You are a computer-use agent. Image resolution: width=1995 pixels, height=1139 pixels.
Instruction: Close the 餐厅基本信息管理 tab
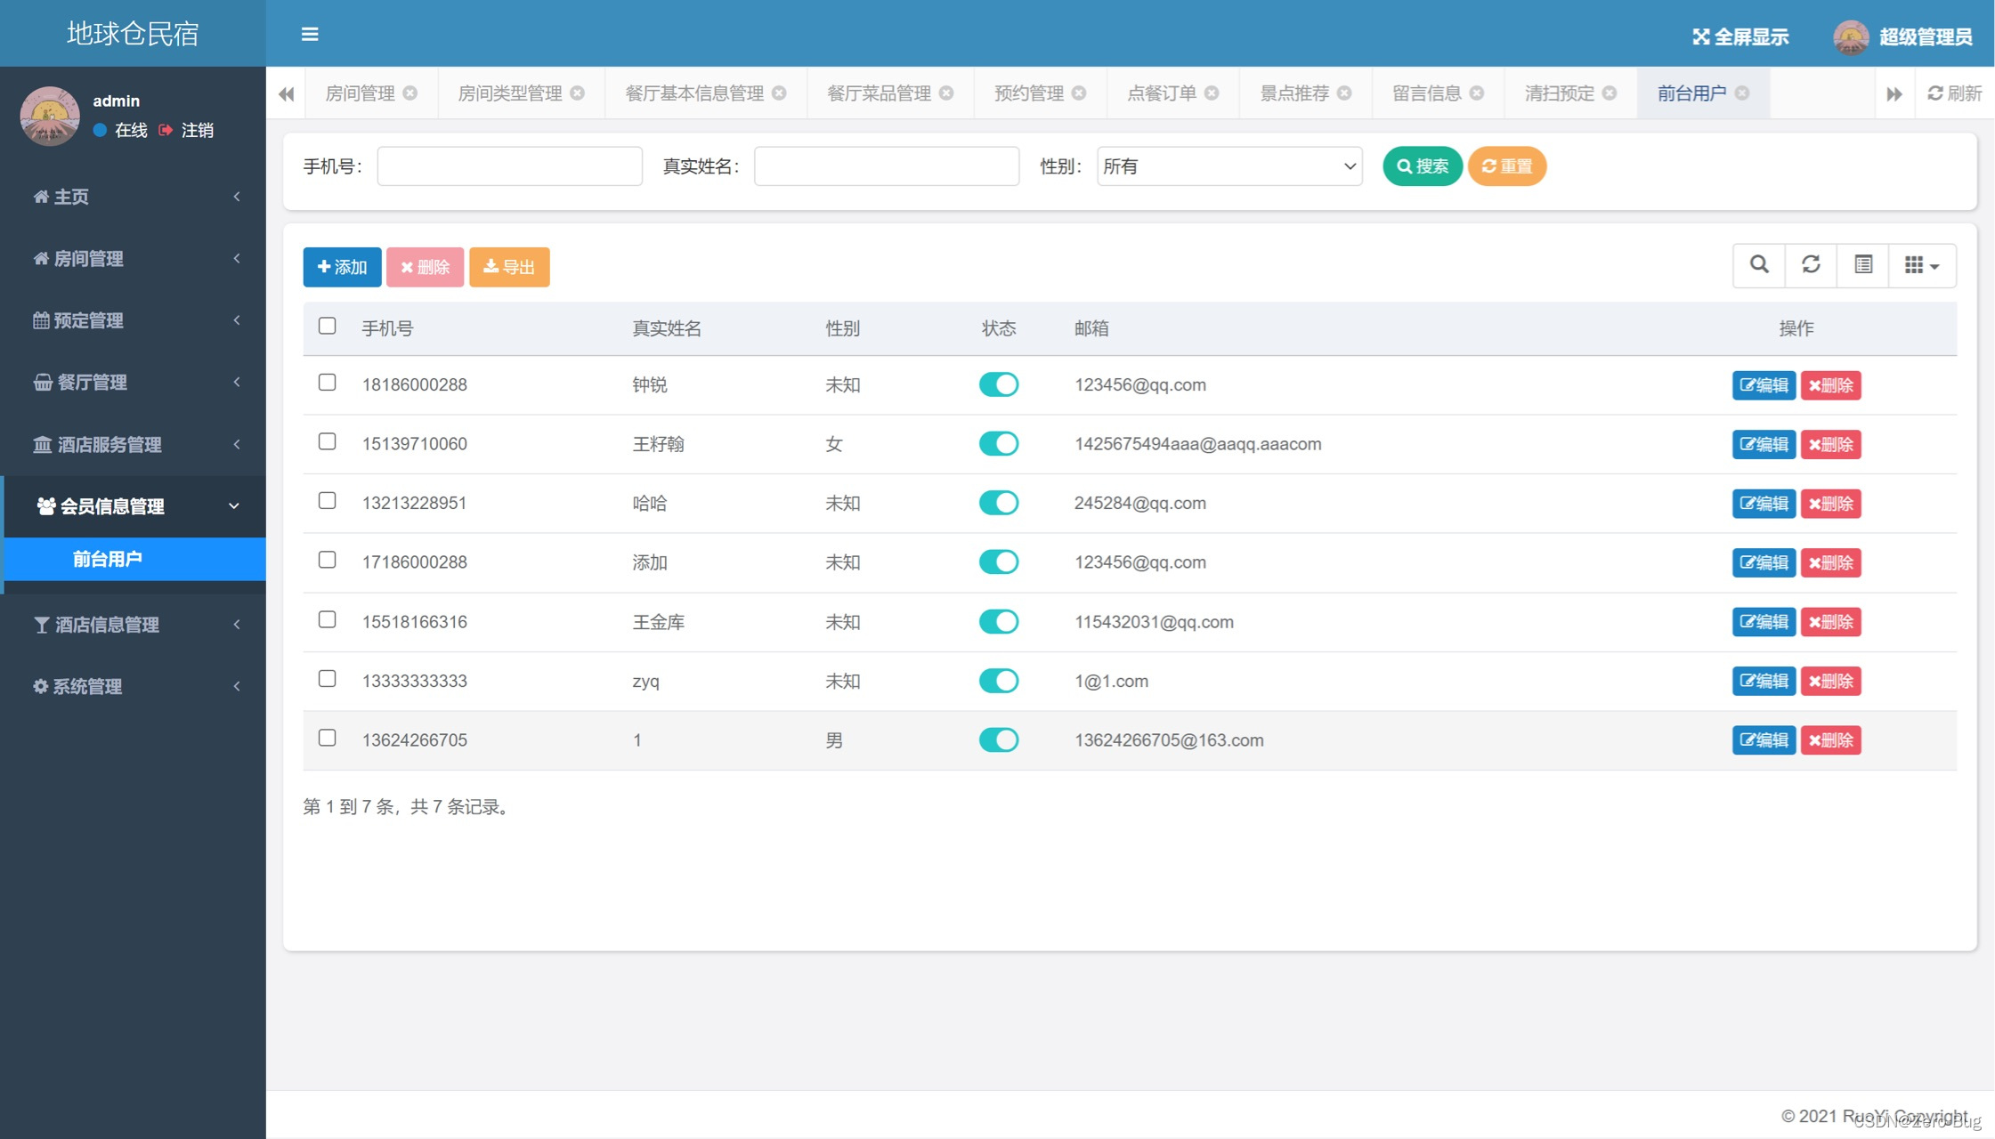(x=779, y=93)
